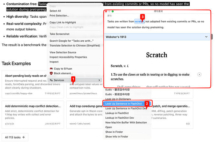Click the Task Examples heading

16,64
